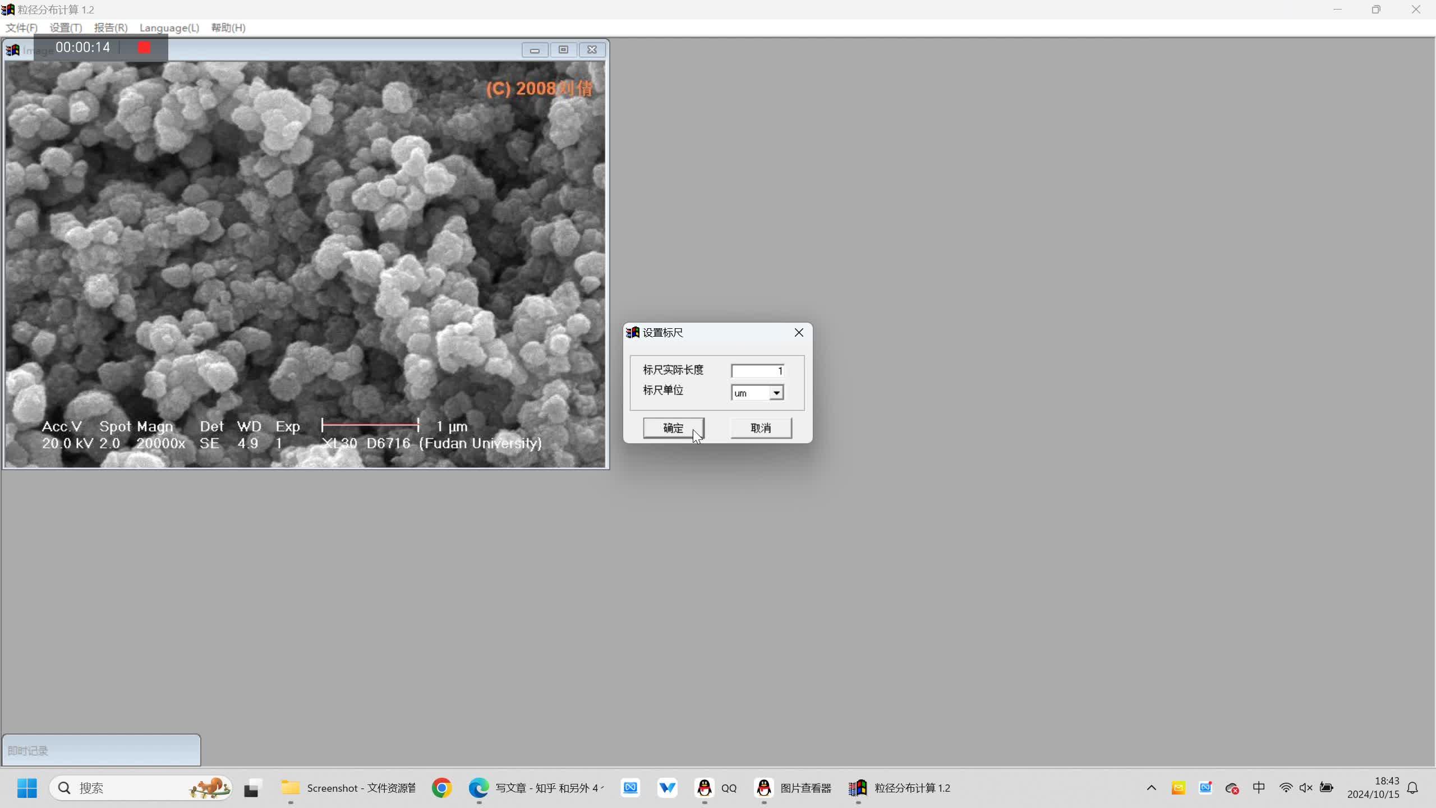Image resolution: width=1436 pixels, height=808 pixels.
Task: Click the 取消 button
Action: click(761, 428)
